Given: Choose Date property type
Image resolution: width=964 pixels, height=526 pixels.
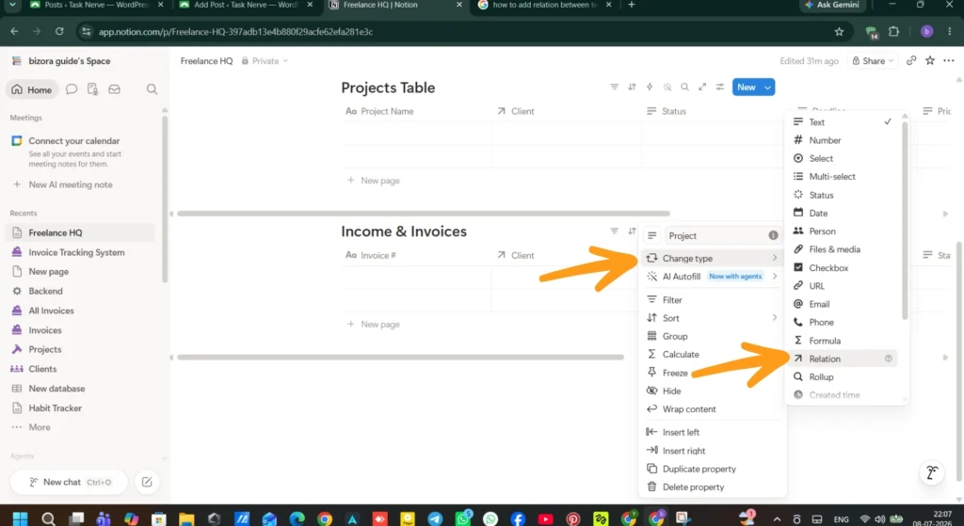Looking at the screenshot, I should coord(842,214).
